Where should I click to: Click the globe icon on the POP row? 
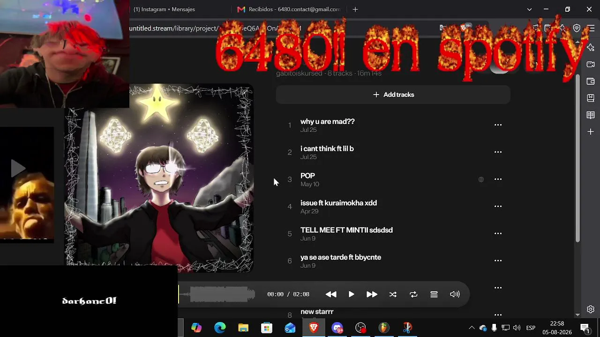tap(481, 179)
